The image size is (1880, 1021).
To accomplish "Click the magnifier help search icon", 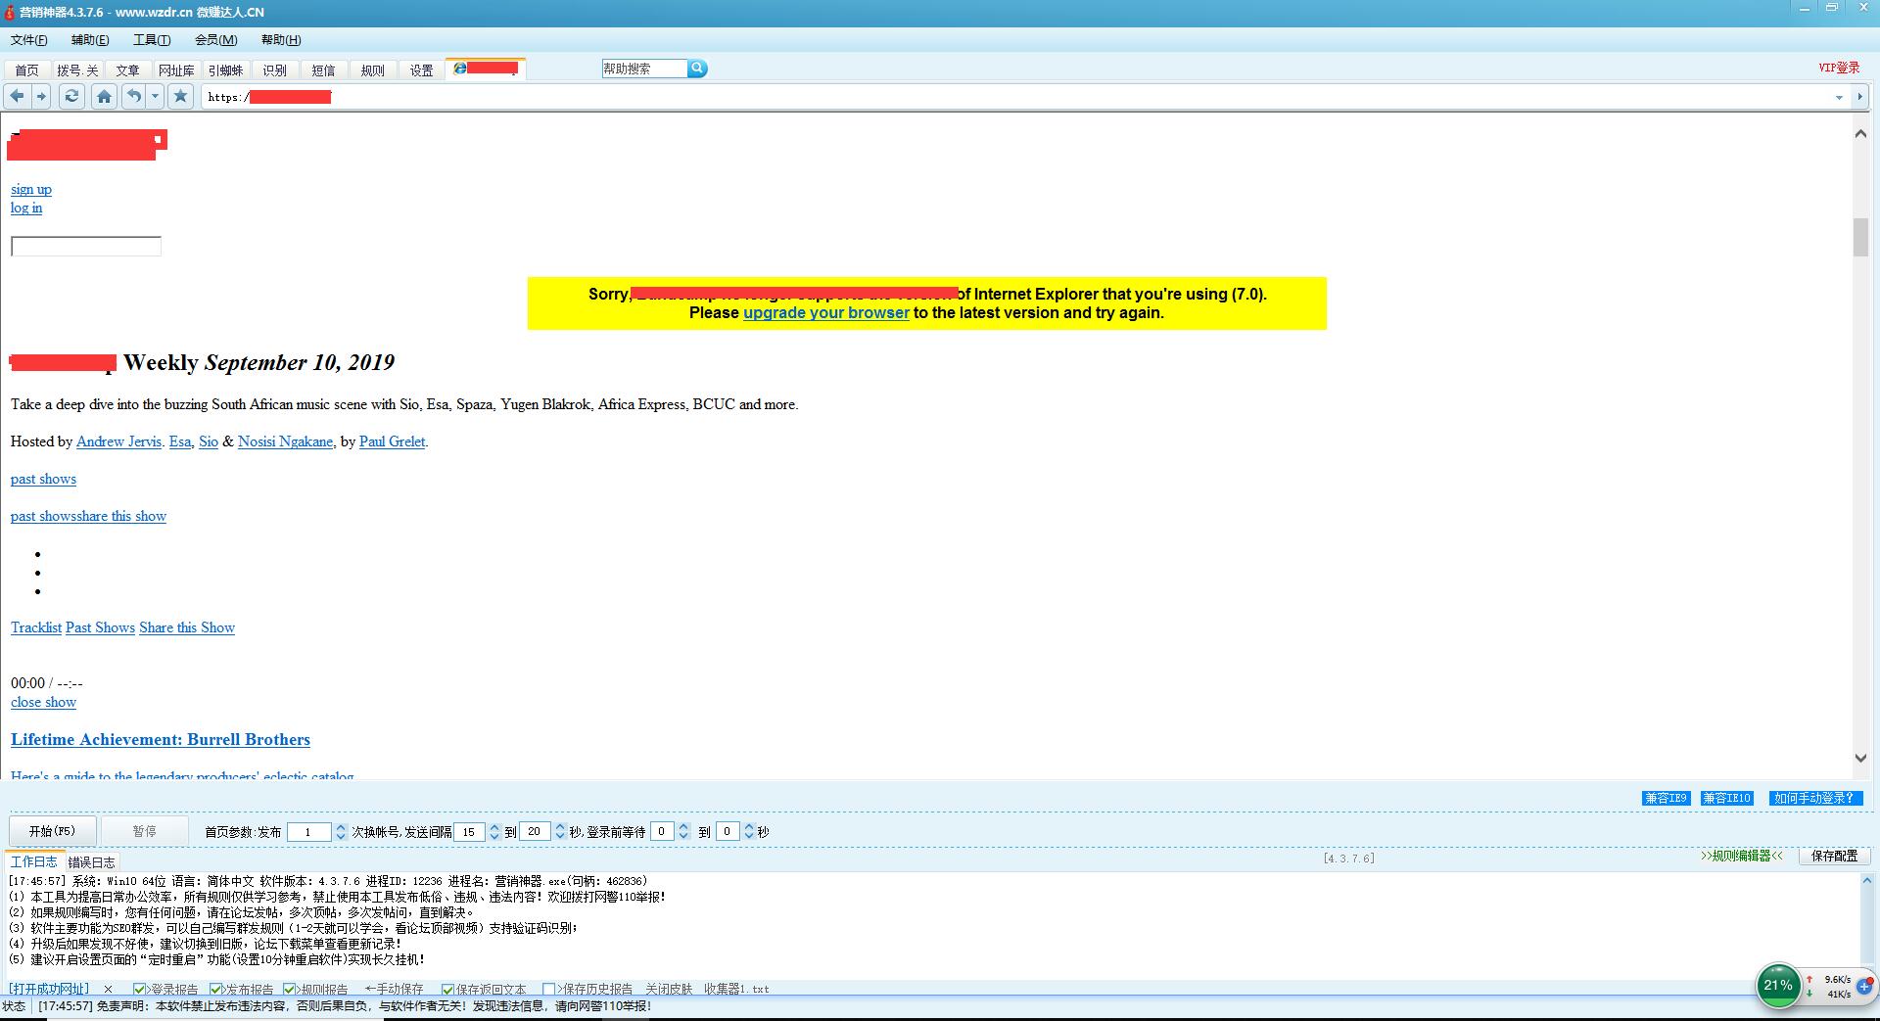I will 697,69.
